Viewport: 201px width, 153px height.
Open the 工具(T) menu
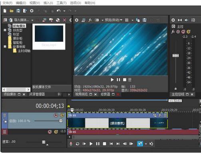click(62, 3)
